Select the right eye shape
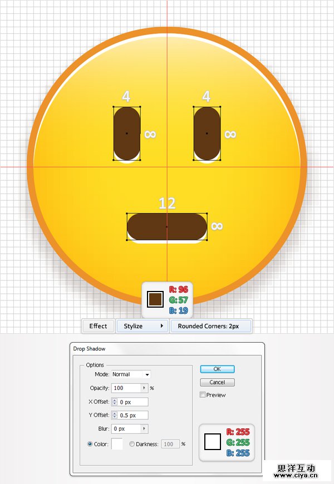 click(x=207, y=134)
